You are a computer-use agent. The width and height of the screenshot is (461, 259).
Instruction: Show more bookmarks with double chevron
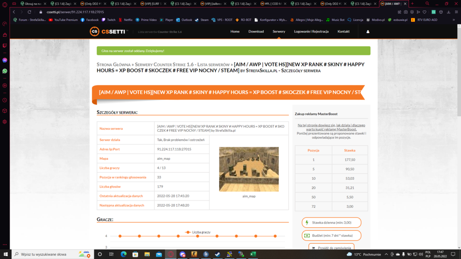(454, 20)
